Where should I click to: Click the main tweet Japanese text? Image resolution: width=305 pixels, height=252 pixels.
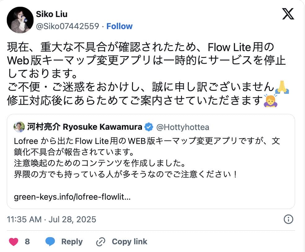[143, 74]
